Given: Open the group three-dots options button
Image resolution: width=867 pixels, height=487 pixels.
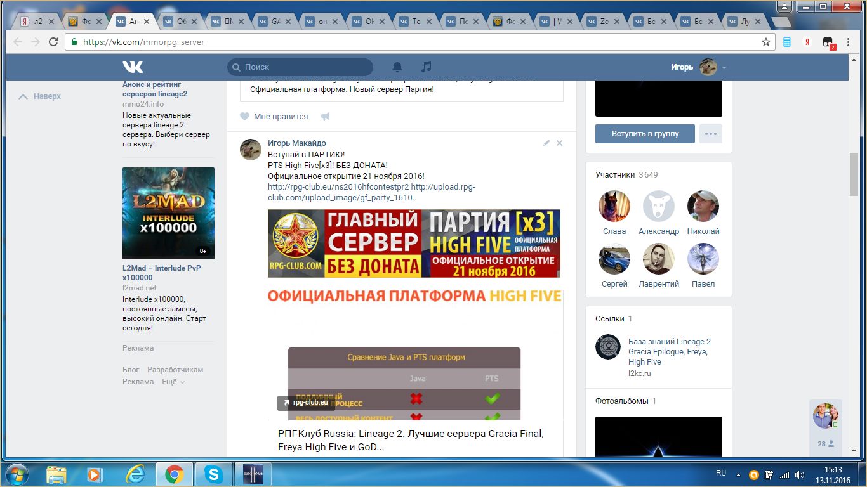Looking at the screenshot, I should click(711, 134).
